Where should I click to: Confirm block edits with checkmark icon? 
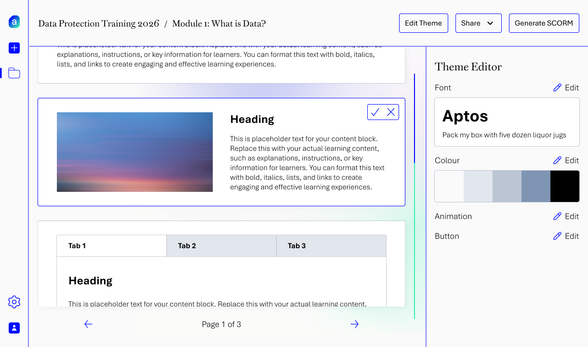[x=375, y=112]
